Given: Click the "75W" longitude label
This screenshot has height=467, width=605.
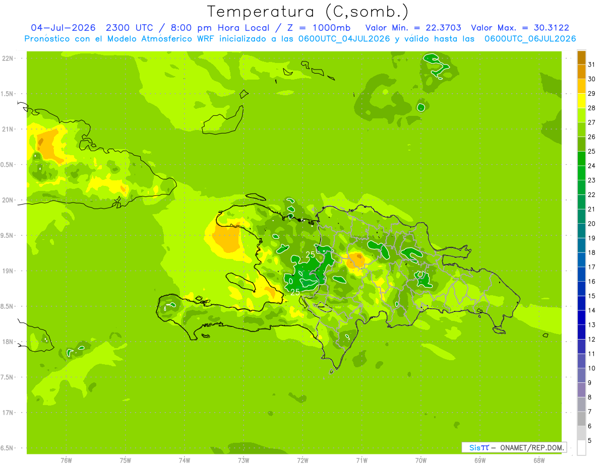Looking at the screenshot, I should [126, 460].
